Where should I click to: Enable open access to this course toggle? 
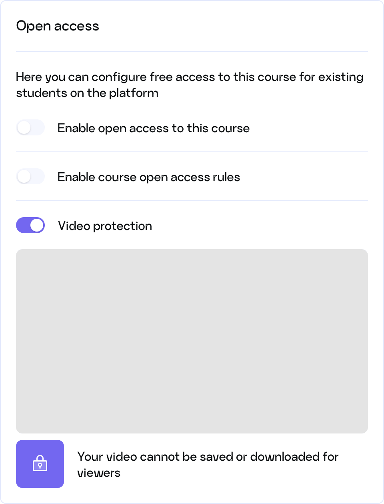(x=30, y=128)
